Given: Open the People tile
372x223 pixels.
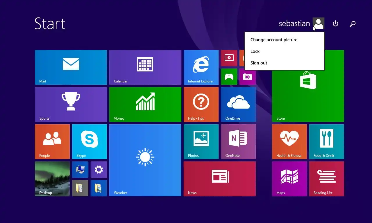Looking at the screenshot, I should click(52, 142).
